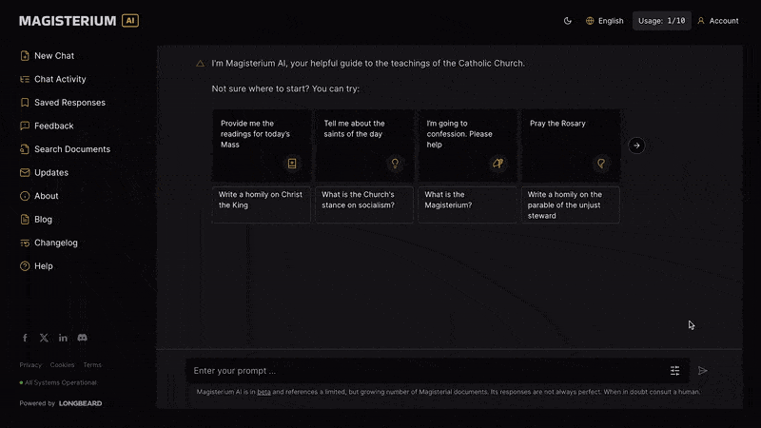Open the Facebook social icon
The image size is (761, 428).
pyautogui.click(x=25, y=338)
